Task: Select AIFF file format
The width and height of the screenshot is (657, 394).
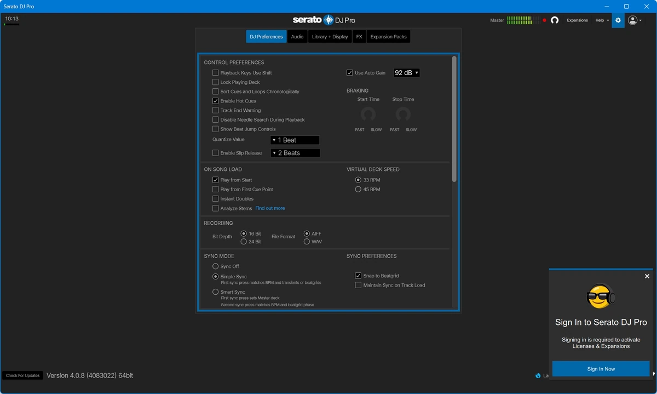Action: pyautogui.click(x=307, y=233)
